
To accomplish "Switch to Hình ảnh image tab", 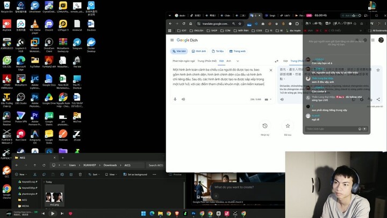I will coord(199,51).
